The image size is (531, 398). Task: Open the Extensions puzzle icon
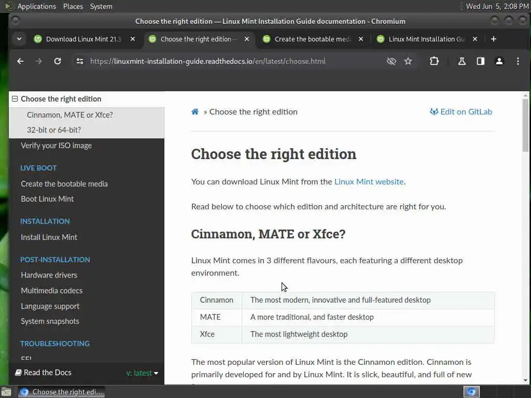(434, 61)
